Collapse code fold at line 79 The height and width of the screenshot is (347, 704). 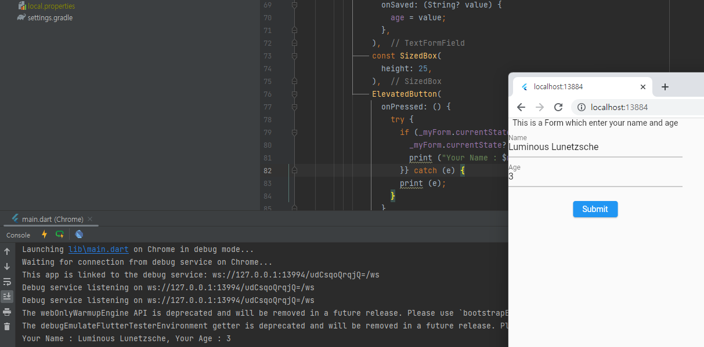[x=294, y=132]
